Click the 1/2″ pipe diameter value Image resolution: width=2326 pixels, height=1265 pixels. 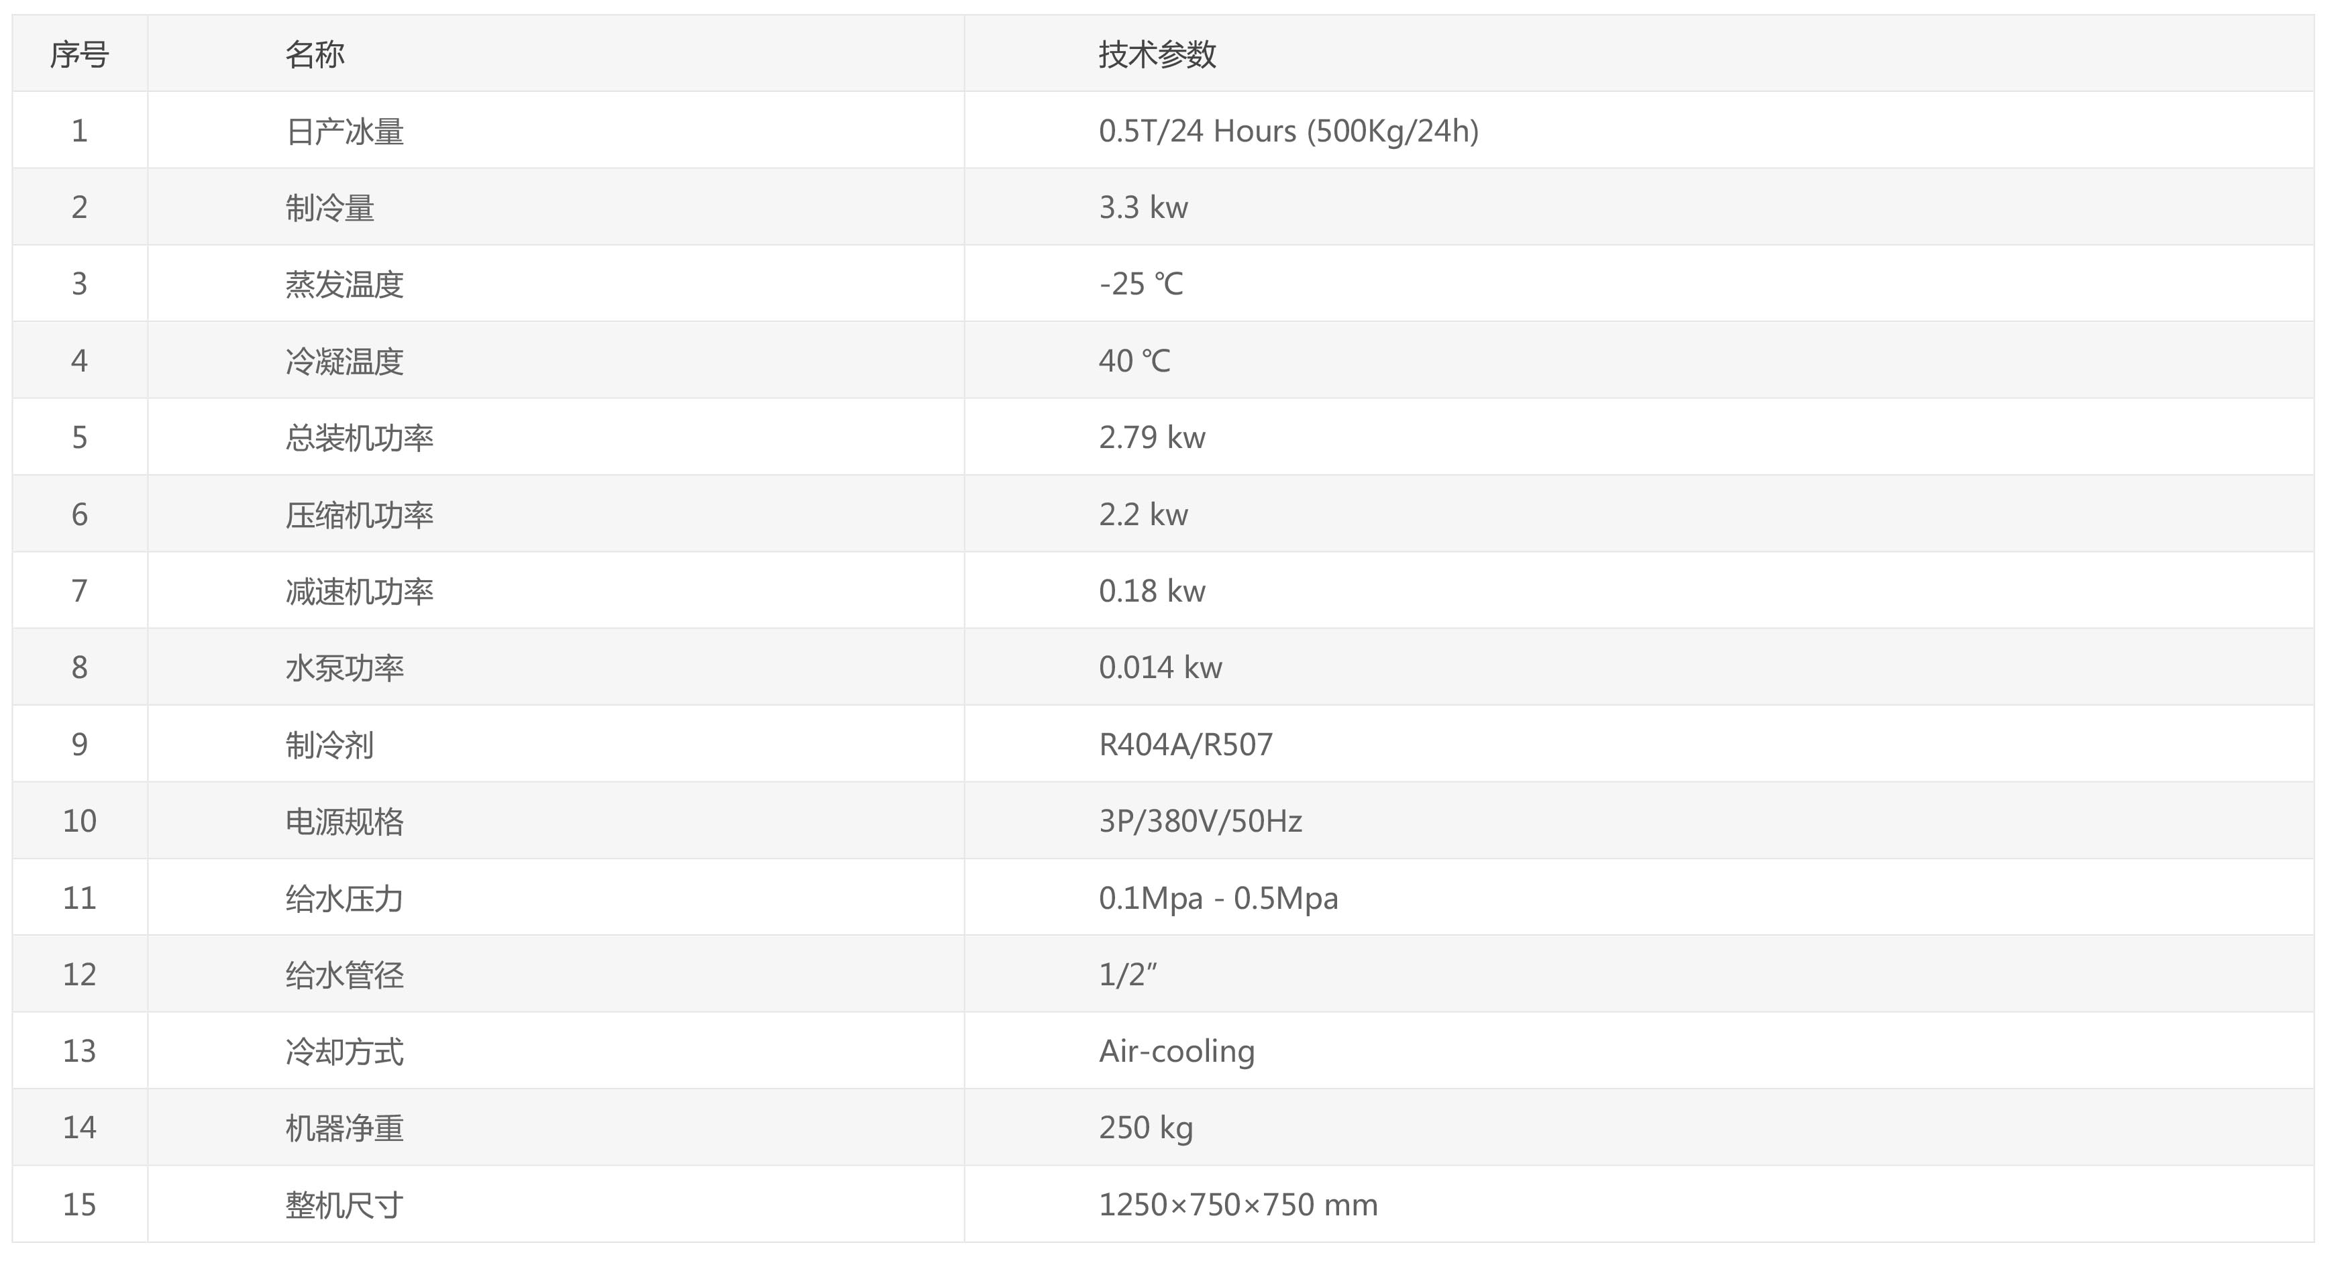pos(1128,975)
